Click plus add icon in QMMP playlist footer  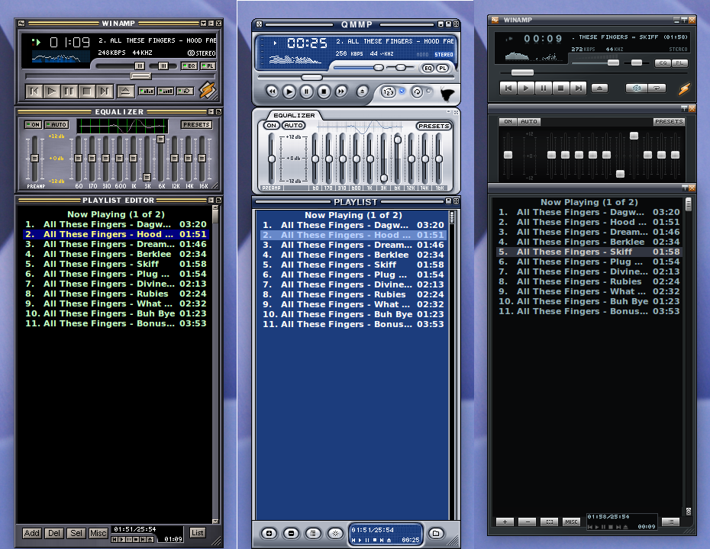[x=269, y=534]
